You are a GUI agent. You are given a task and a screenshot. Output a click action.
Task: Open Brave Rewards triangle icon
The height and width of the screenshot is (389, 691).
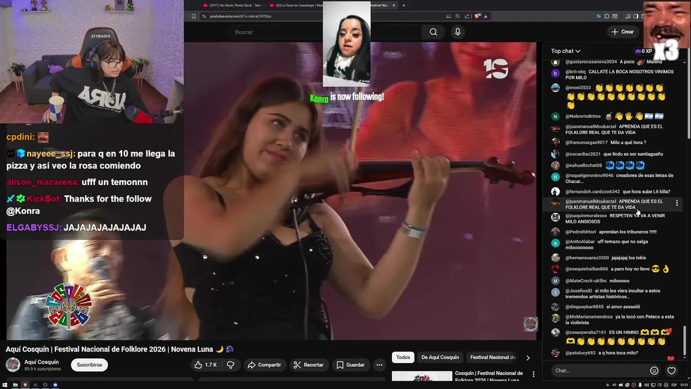[x=486, y=16]
